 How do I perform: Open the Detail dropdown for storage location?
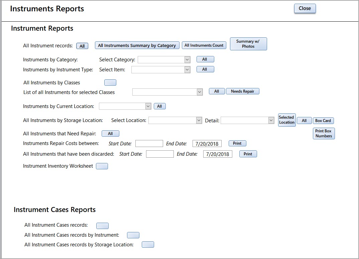(x=271, y=120)
